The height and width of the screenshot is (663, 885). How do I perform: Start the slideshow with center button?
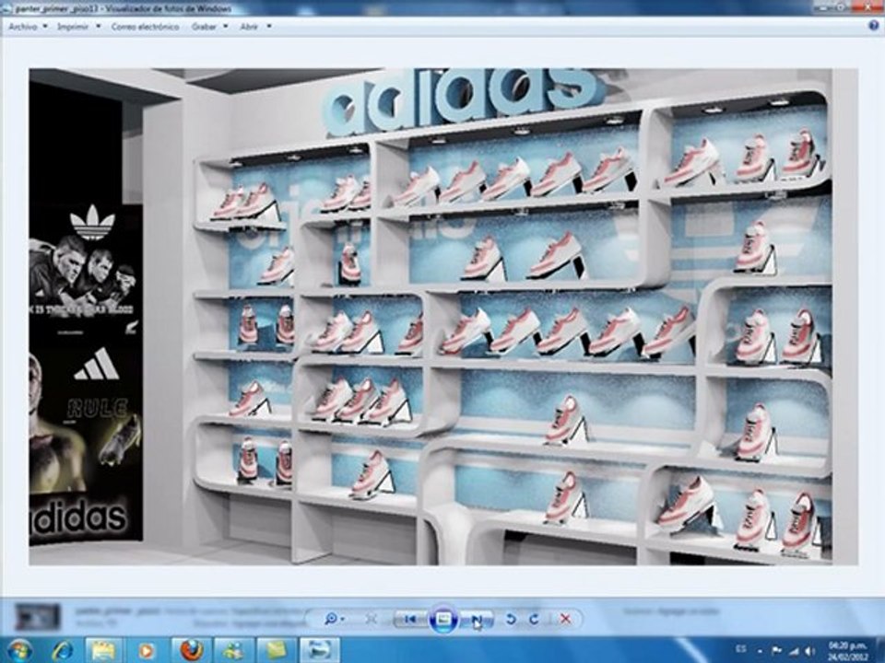point(443,619)
